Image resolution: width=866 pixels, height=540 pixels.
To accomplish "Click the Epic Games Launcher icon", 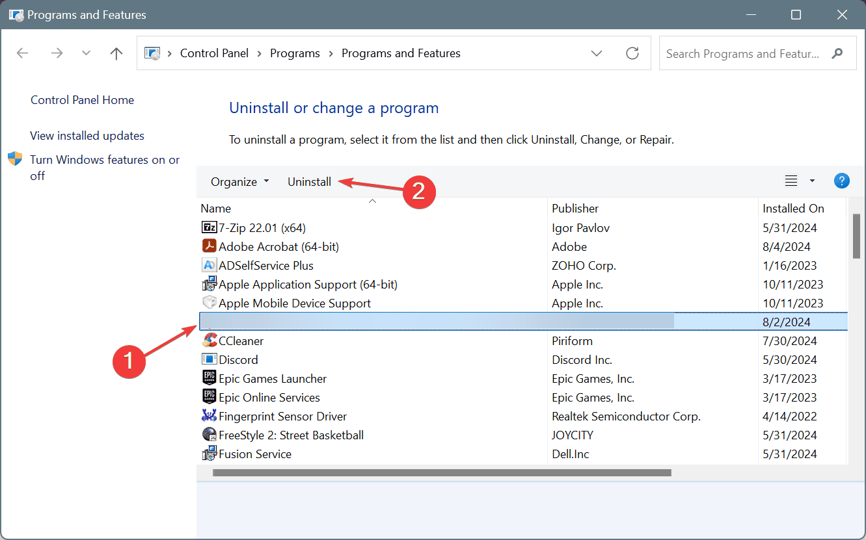I will click(209, 378).
